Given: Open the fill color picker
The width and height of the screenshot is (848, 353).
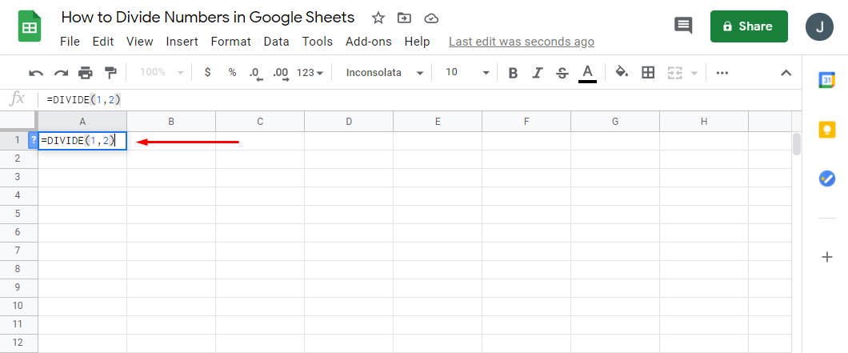Looking at the screenshot, I should pyautogui.click(x=622, y=73).
